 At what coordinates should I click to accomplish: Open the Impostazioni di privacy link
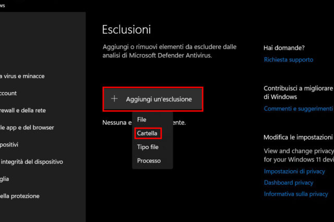(x=294, y=171)
